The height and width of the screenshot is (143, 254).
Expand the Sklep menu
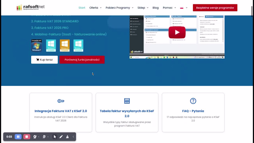pyautogui.click(x=143, y=8)
